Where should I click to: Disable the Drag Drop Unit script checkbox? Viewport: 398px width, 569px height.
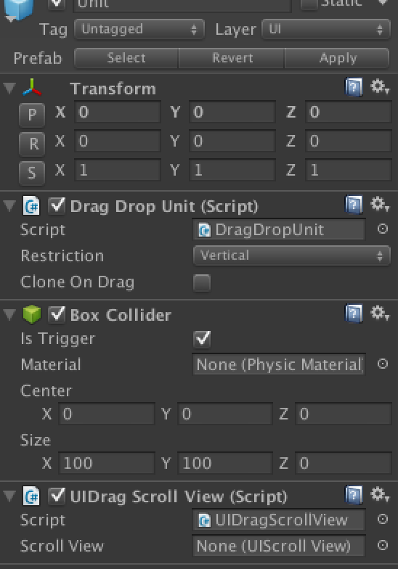pyautogui.click(x=57, y=206)
